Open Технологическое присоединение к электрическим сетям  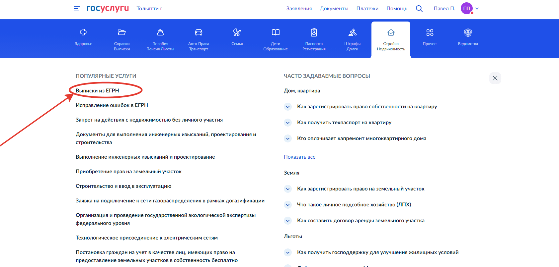pyautogui.click(x=147, y=238)
